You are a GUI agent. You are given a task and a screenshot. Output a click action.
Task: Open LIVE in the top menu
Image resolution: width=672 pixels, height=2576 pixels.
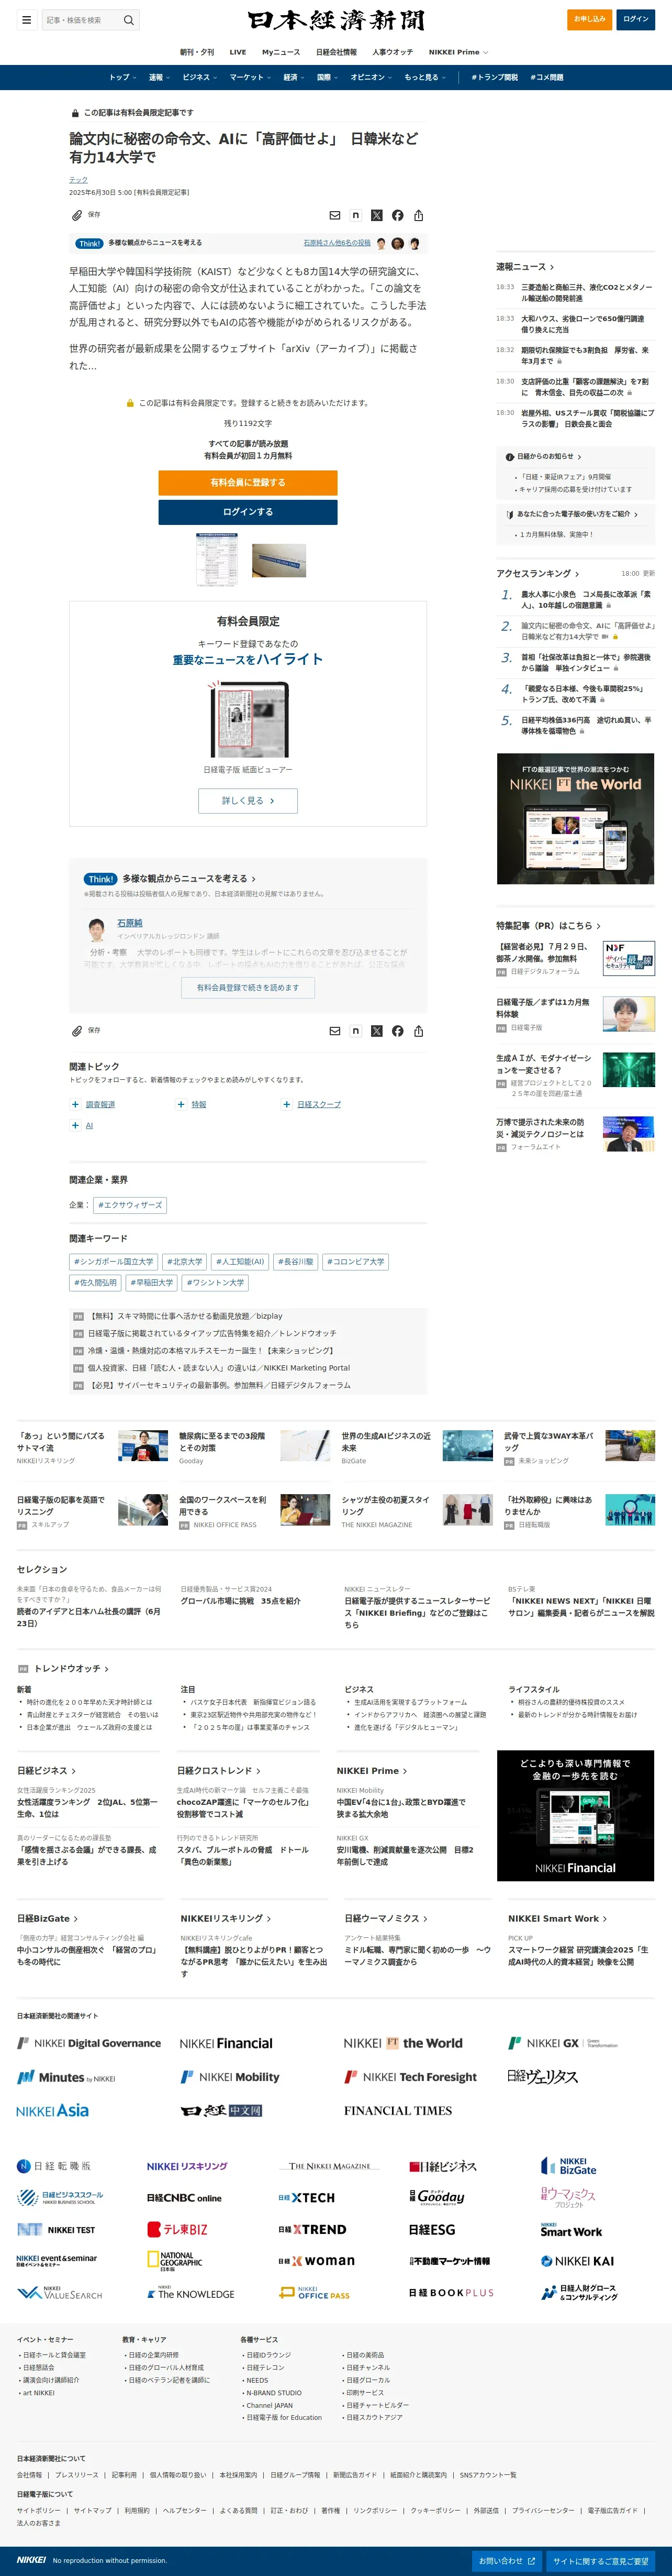point(238,52)
